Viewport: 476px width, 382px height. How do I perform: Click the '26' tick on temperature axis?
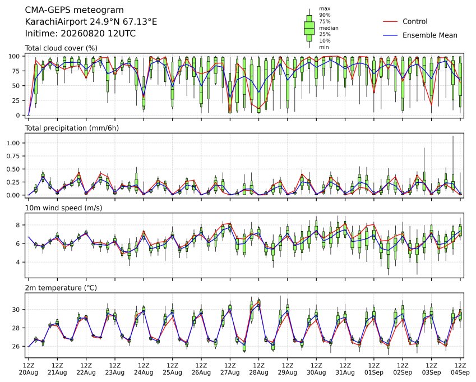tap(16, 347)
